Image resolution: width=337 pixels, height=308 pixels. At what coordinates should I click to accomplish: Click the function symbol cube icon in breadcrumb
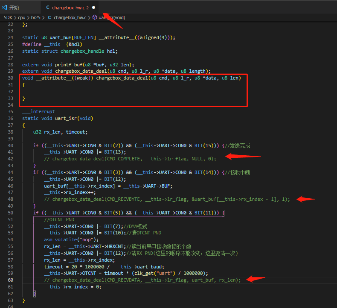[x=95, y=17]
